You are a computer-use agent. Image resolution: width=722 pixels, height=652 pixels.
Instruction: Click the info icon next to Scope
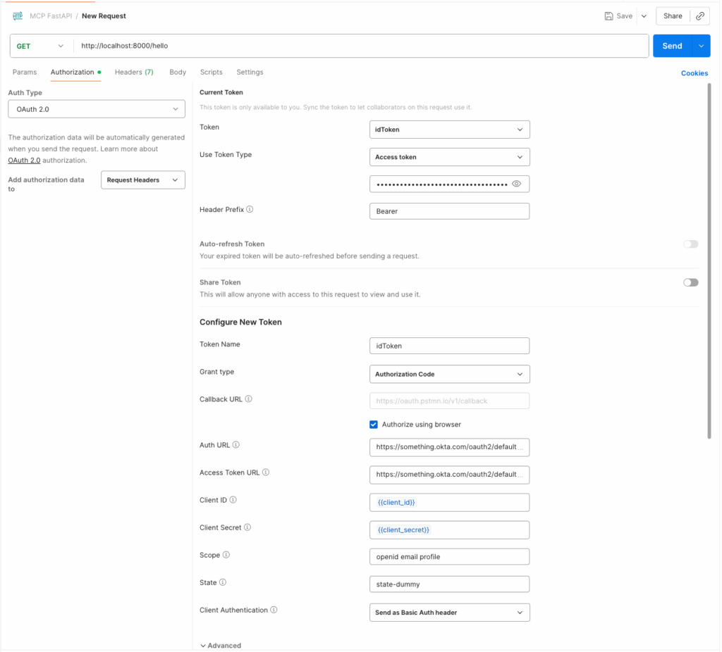[x=226, y=555]
